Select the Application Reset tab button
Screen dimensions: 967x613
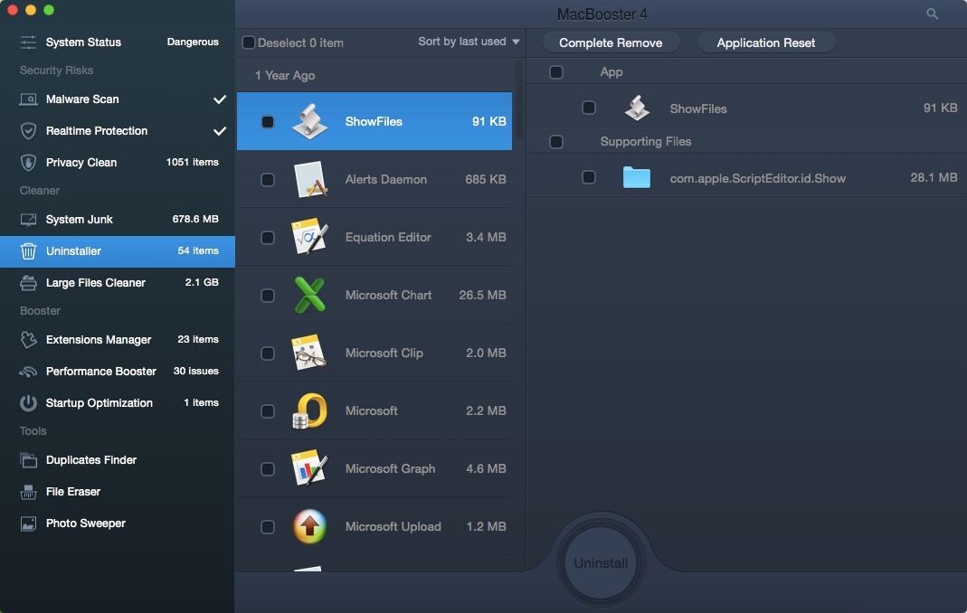pyautogui.click(x=766, y=42)
